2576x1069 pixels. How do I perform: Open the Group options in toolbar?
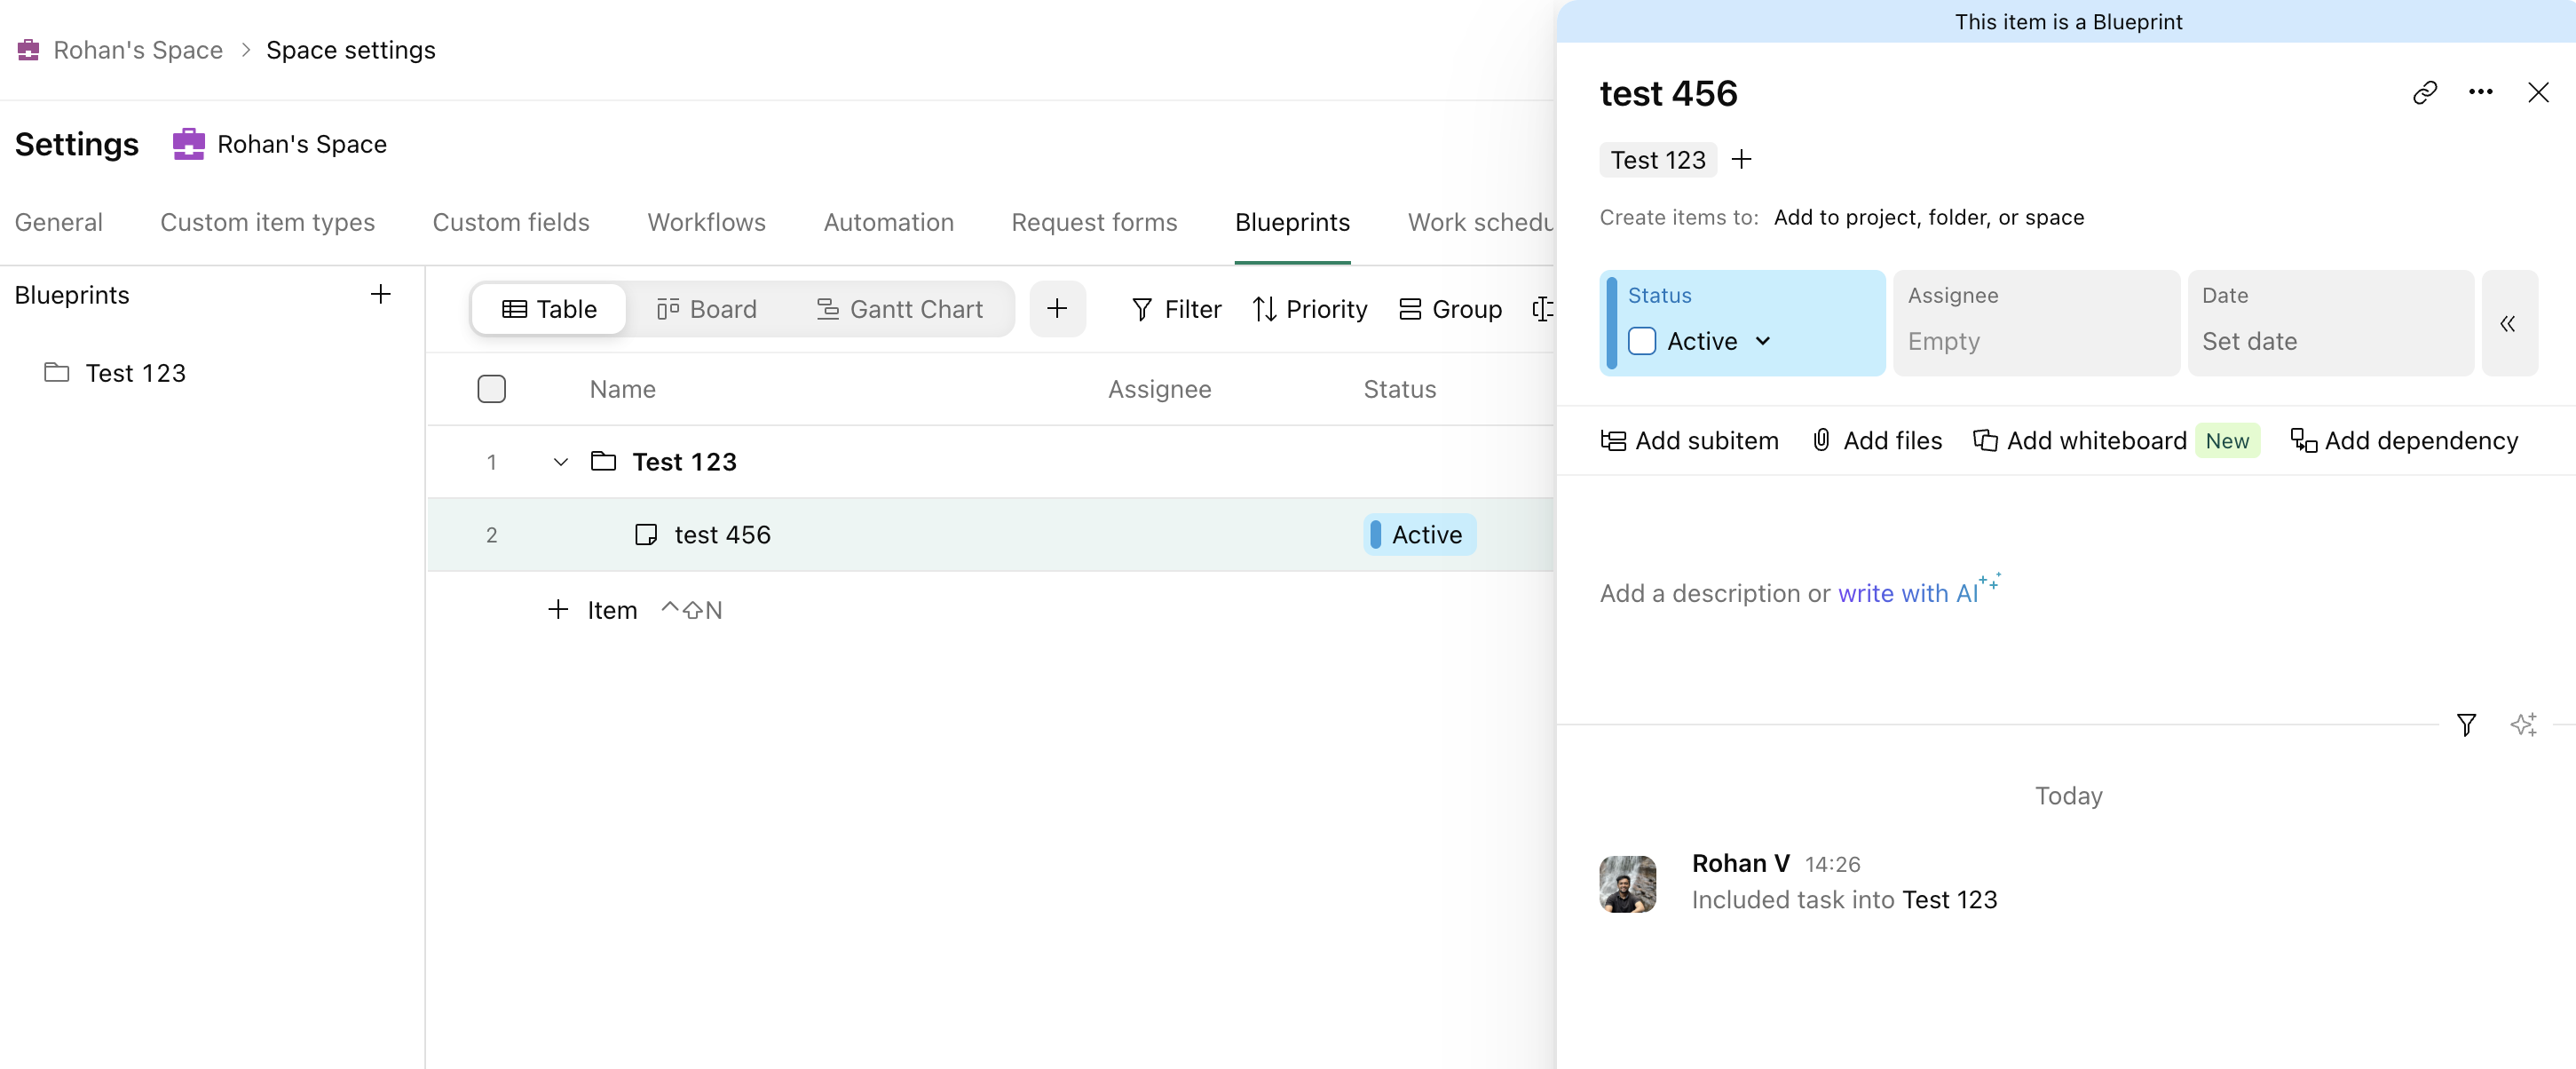1450,309
